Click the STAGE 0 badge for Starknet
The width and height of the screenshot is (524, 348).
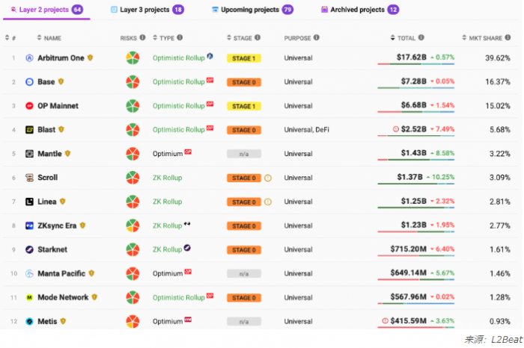243,250
